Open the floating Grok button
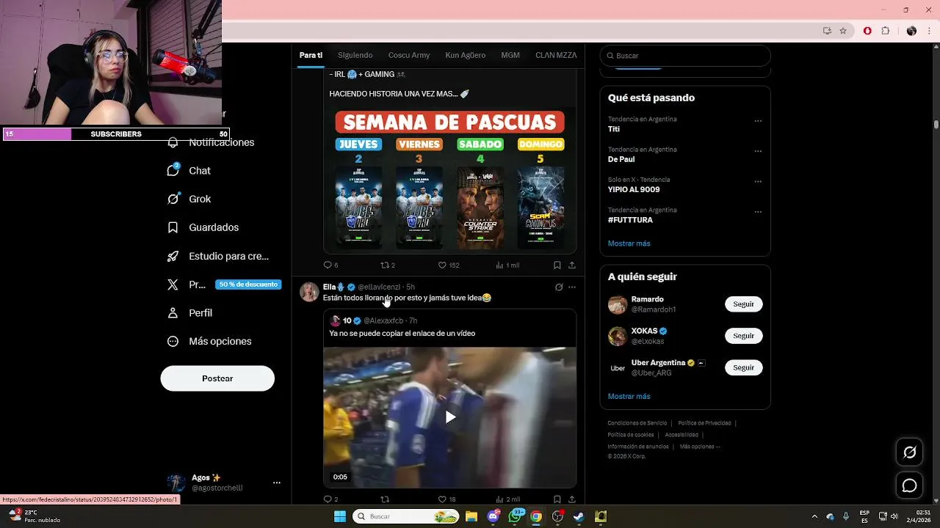This screenshot has width=940, height=528. click(909, 452)
